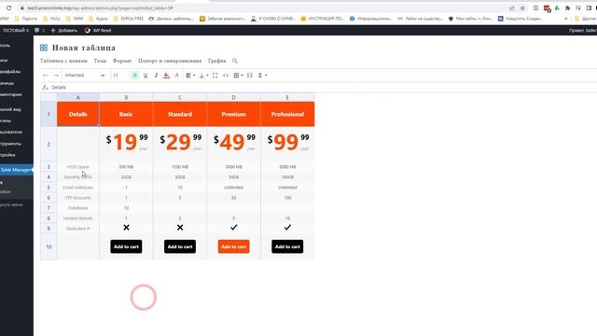Click the $29.99 price cell
The height and width of the screenshot is (336, 597).
180,144
